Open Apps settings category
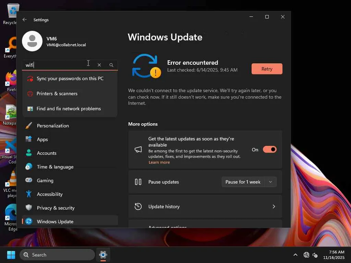Viewport: 351px width, 263px height. 70,139
